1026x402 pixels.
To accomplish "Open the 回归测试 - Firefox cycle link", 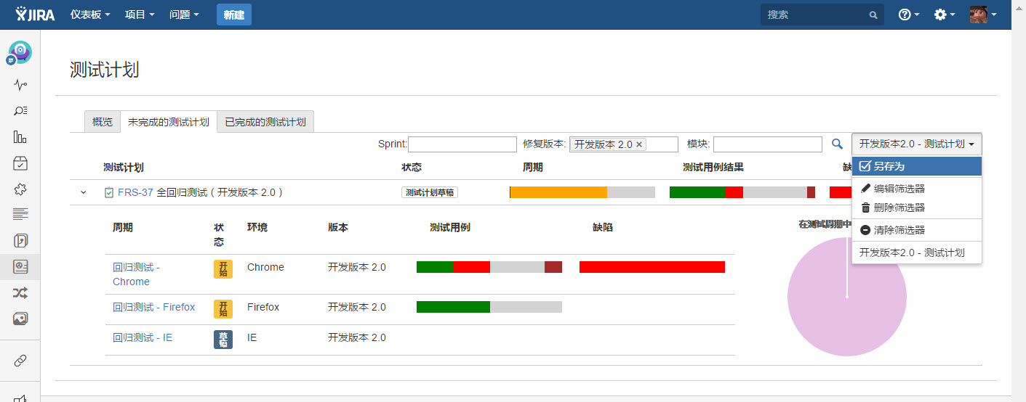I will coord(154,307).
